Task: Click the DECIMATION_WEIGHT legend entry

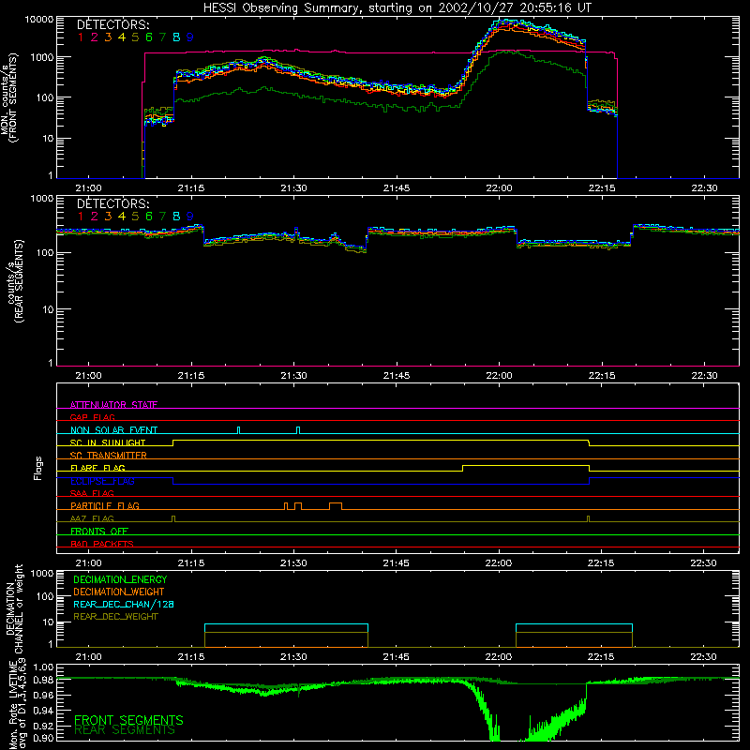Action: 119,592
